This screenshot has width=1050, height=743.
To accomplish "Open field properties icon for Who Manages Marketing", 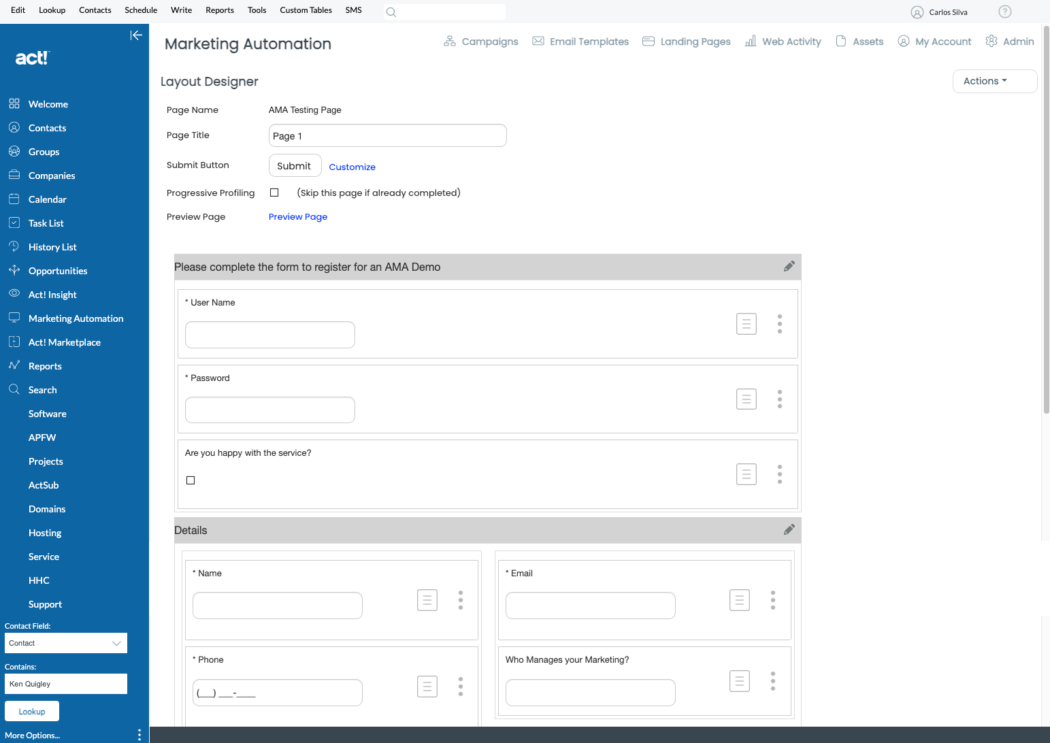I will tap(740, 681).
